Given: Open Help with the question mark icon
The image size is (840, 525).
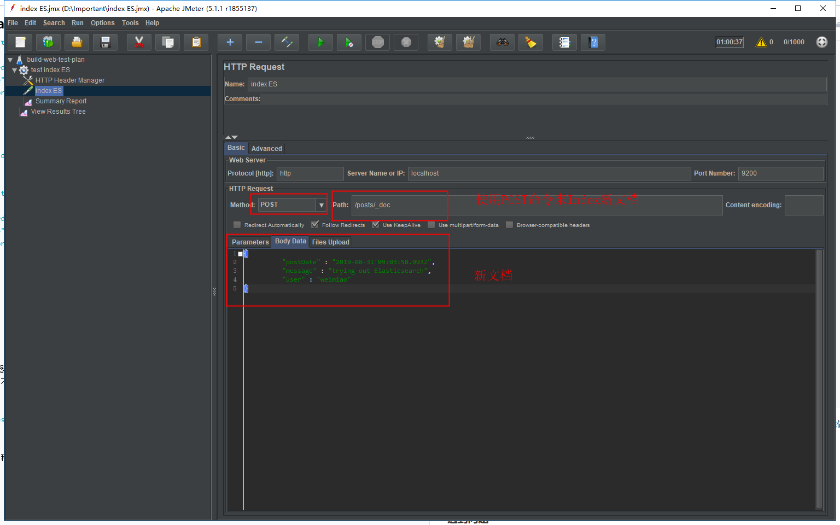Looking at the screenshot, I should pos(593,42).
